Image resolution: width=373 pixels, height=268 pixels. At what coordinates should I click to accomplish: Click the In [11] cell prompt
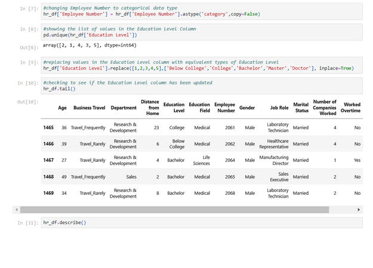tap(27, 223)
